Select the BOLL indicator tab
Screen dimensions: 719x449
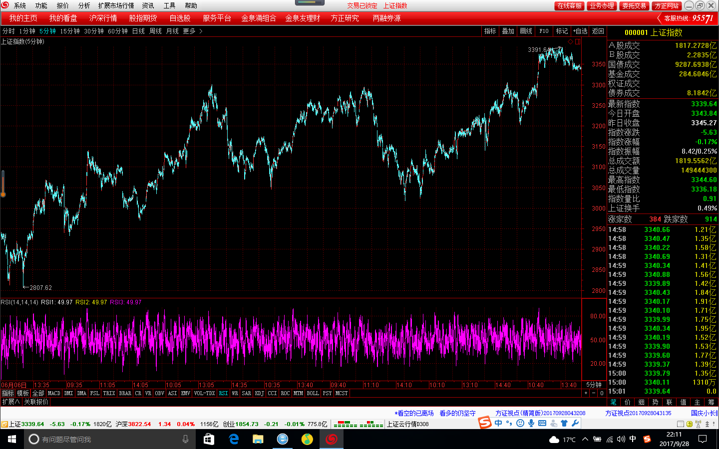tap(313, 393)
